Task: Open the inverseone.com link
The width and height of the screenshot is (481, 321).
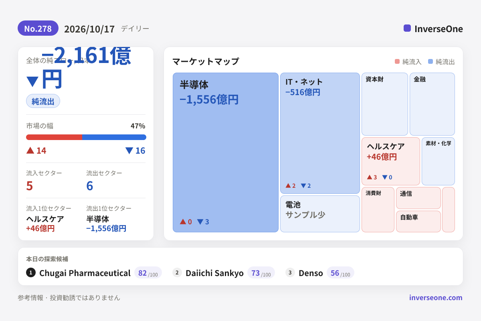Action: tap(436, 297)
